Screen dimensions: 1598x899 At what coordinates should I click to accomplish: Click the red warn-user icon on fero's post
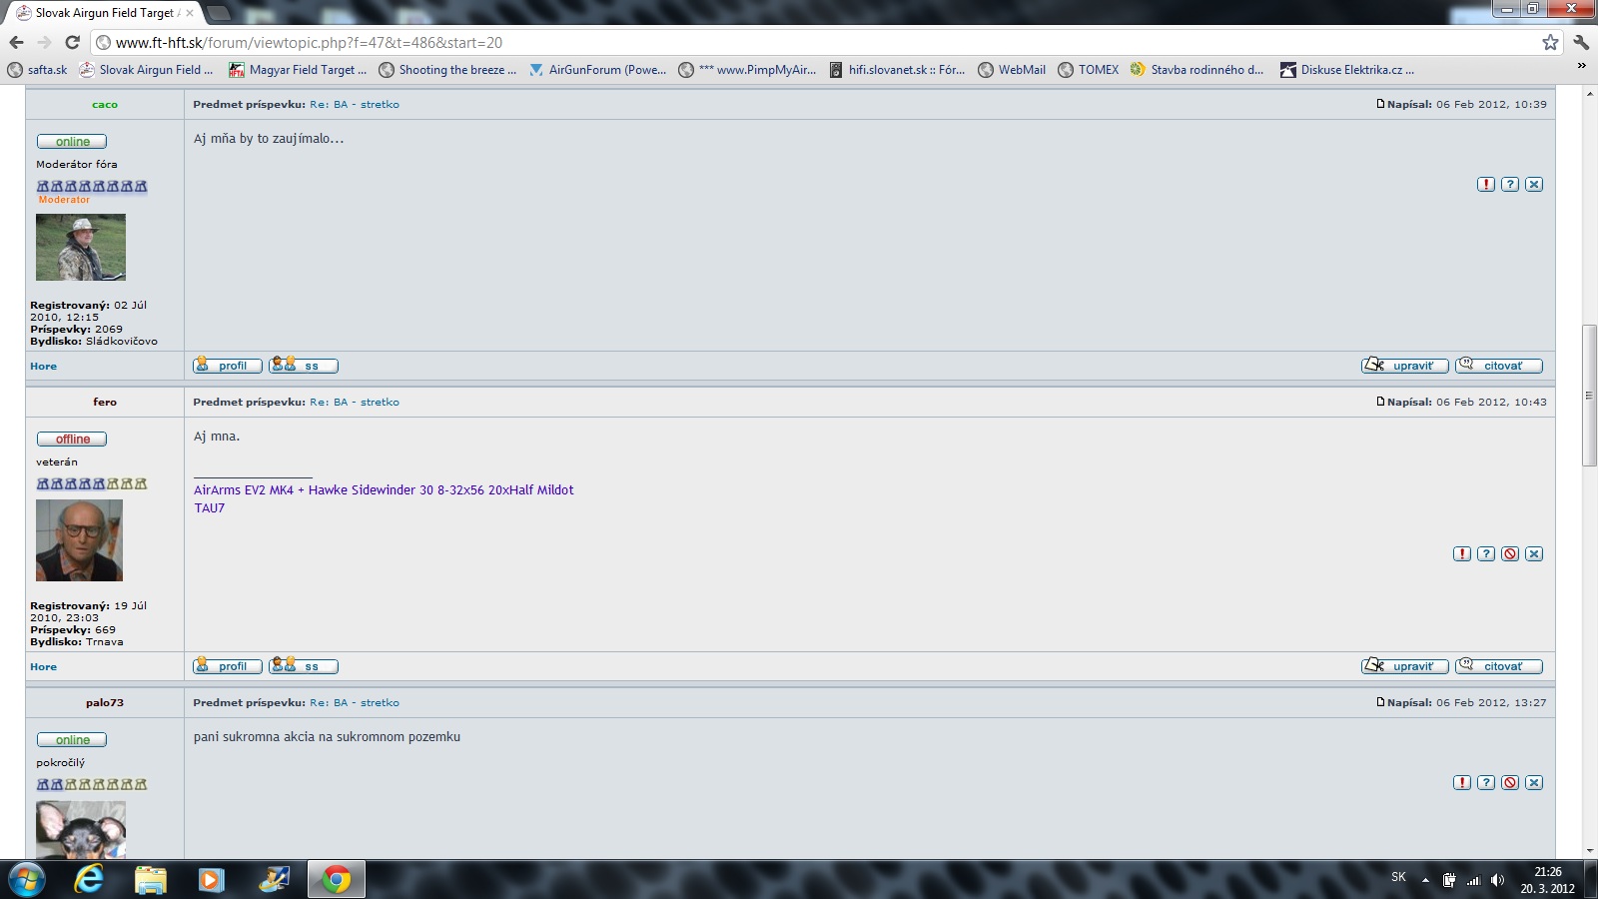point(1509,553)
